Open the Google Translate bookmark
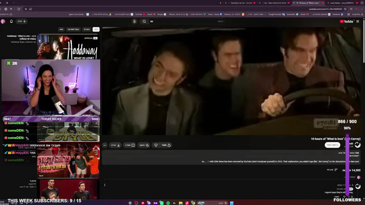This screenshot has width=365, height=205. coord(277,14)
